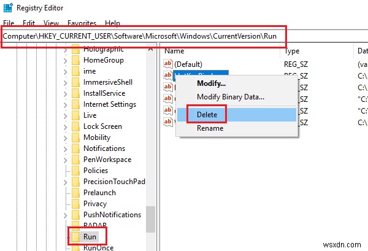Image resolution: width=368 pixels, height=251 pixels.
Task: Select the Policies key label
Action: (x=96, y=171)
